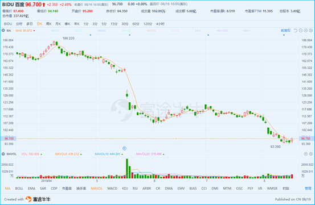Switch to the 120分 chart period
315x205 pixels.
pos(148,24)
